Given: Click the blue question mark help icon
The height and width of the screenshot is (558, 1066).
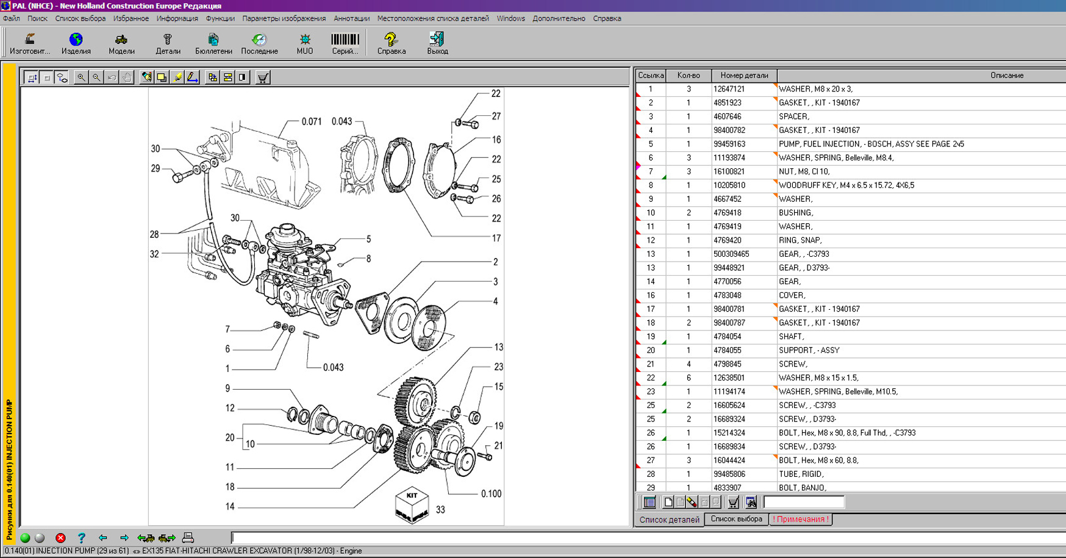Looking at the screenshot, I should coord(81,538).
